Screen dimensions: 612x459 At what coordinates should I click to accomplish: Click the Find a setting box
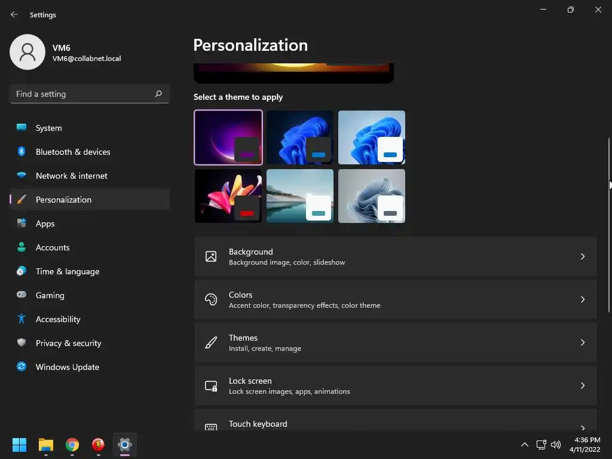click(x=90, y=94)
